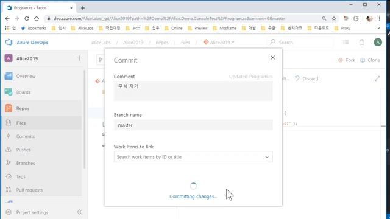Click the zoom magnifier icon in address bar
Image resolution: width=390 pixels, height=219 pixels.
pyautogui.click(x=324, y=19)
